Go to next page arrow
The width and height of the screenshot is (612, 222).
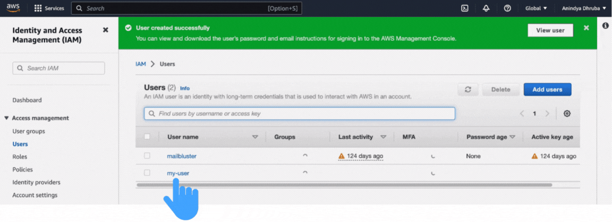(x=547, y=114)
